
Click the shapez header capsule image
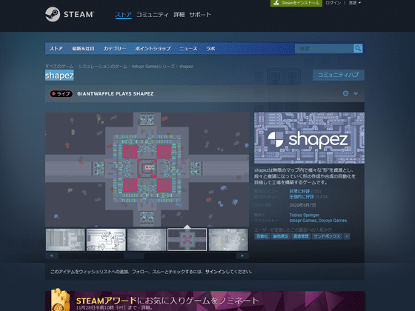309,138
